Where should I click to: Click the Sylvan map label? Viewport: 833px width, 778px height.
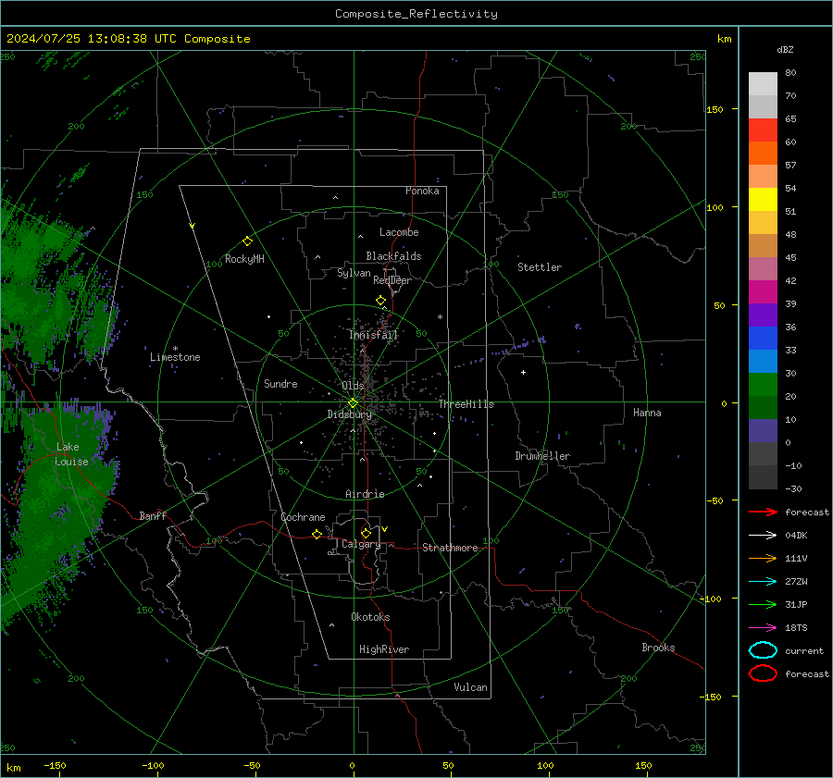click(x=354, y=273)
